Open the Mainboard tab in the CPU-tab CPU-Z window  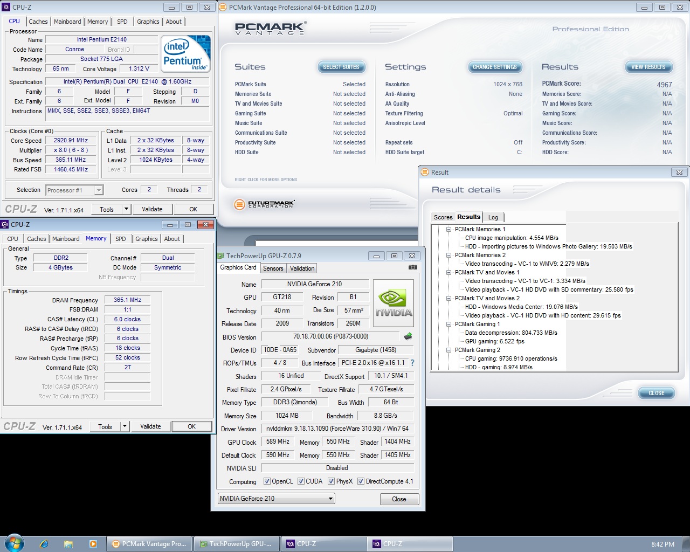[x=67, y=22]
